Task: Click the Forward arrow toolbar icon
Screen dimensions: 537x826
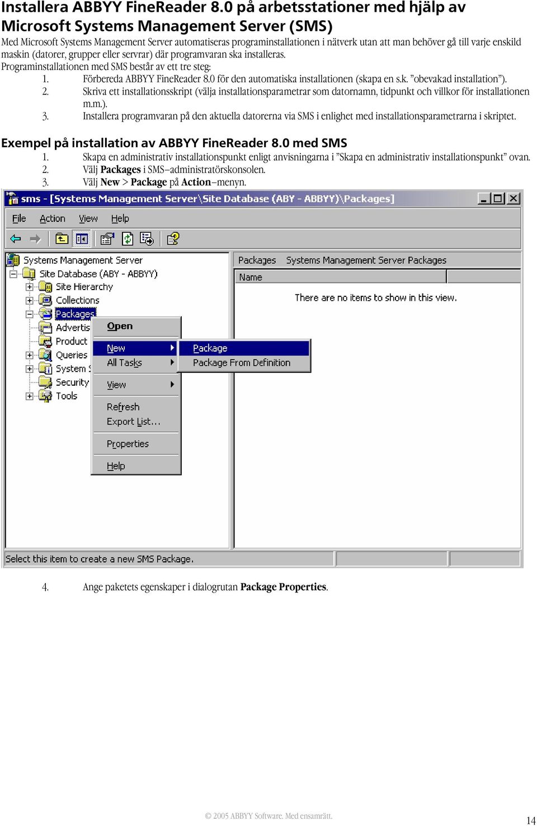Action: pyautogui.click(x=35, y=239)
